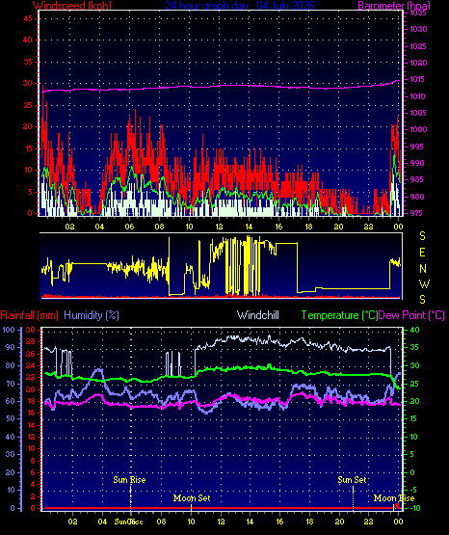The height and width of the screenshot is (535, 449).
Task: Click the Sun Set marker label
Action: (x=352, y=480)
